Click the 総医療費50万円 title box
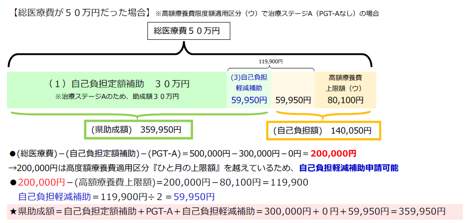Viewport: 469px width, 223px height. pos(189,31)
